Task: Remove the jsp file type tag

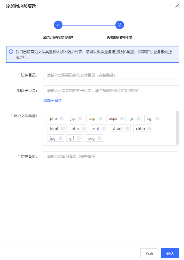Action: pos(80,118)
